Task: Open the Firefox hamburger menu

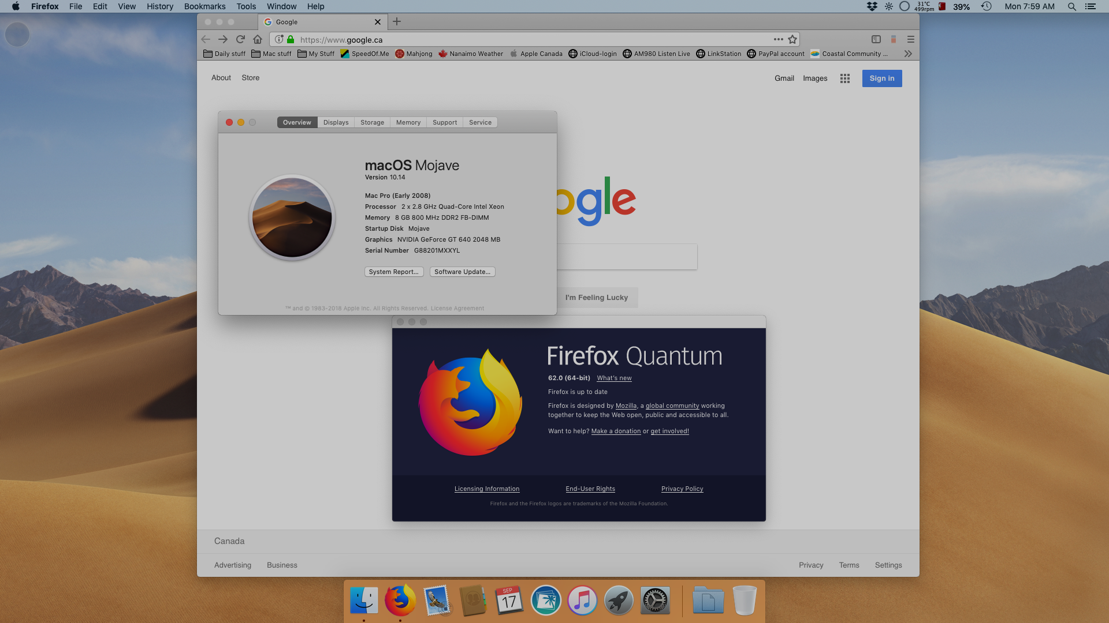Action: tap(911, 39)
